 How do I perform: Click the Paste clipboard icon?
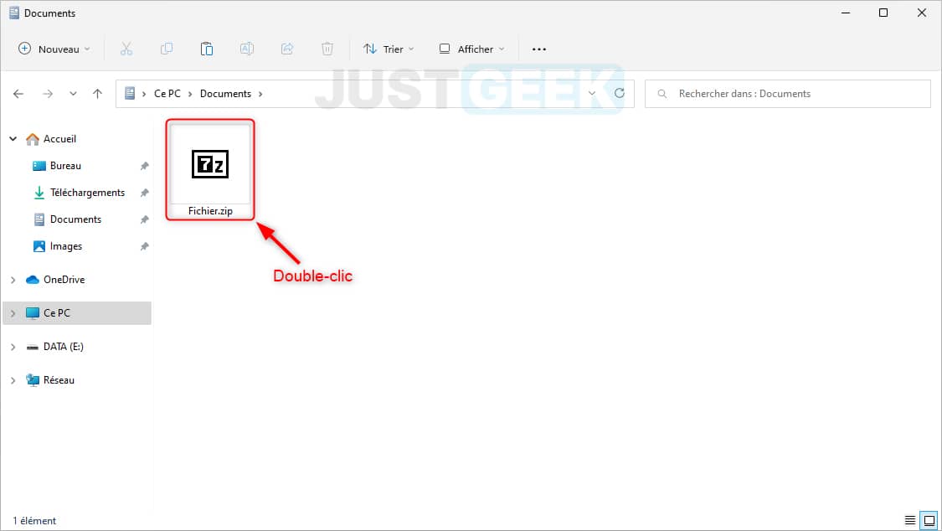pos(207,49)
